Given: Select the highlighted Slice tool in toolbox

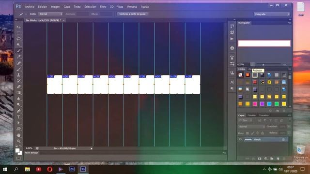Looking at the screenshot, I should [x=18, y=51].
